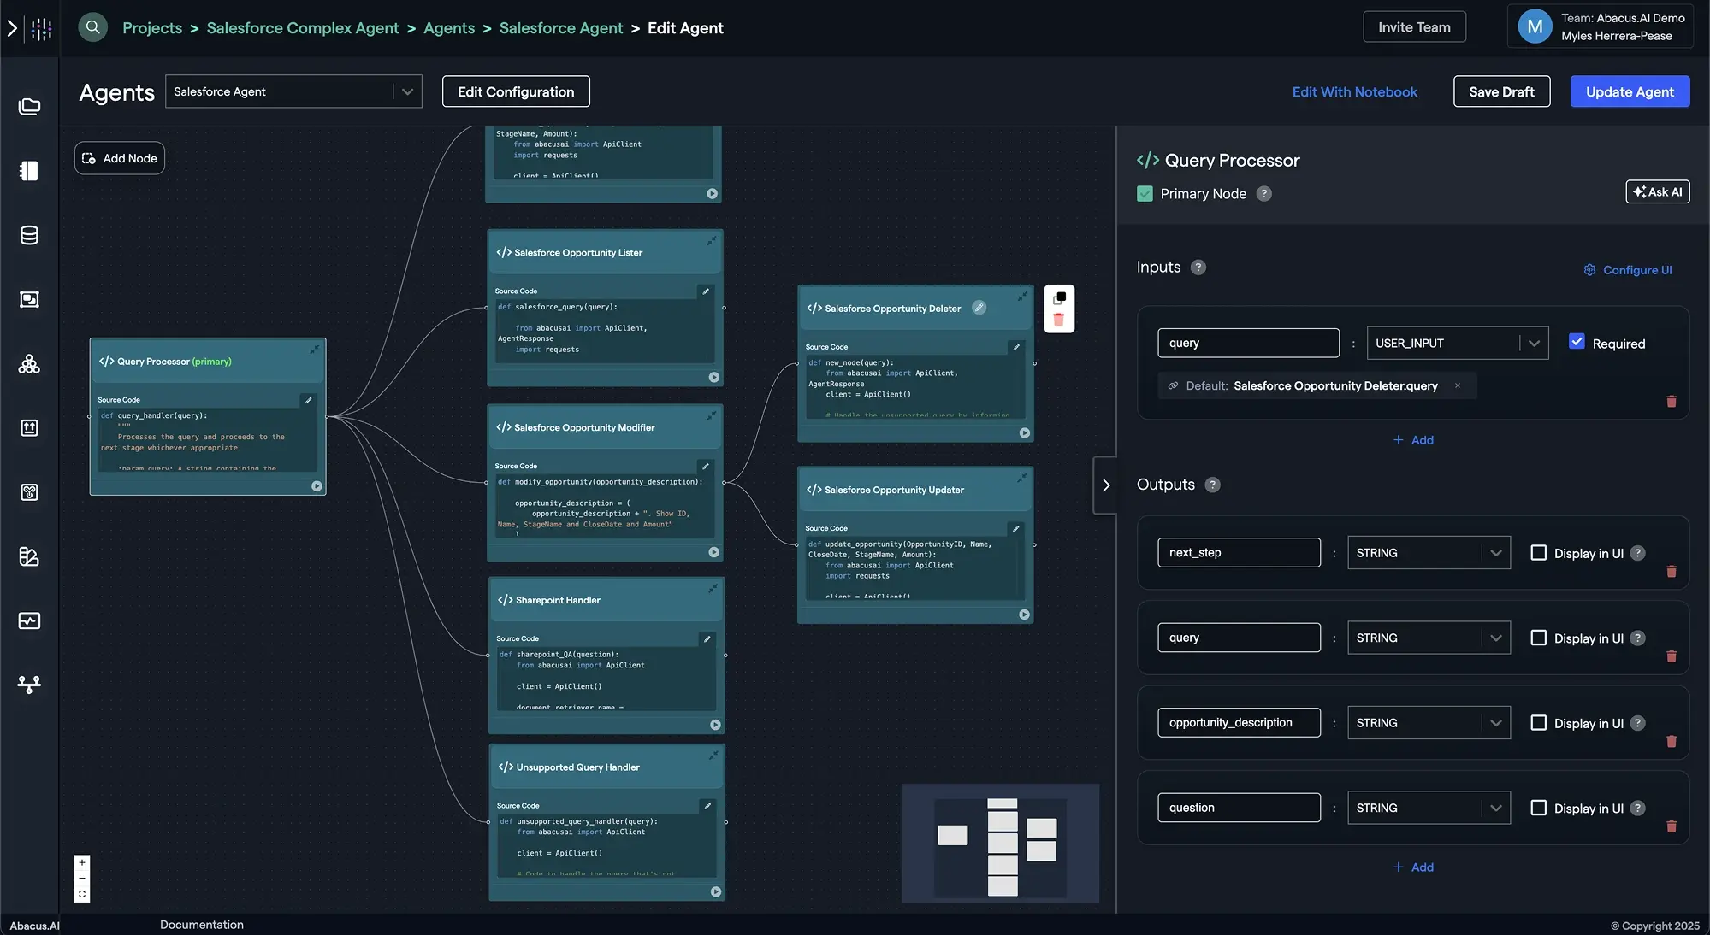This screenshot has height=935, width=1710.
Task: Open Edit With Notebook link
Action: (1354, 92)
